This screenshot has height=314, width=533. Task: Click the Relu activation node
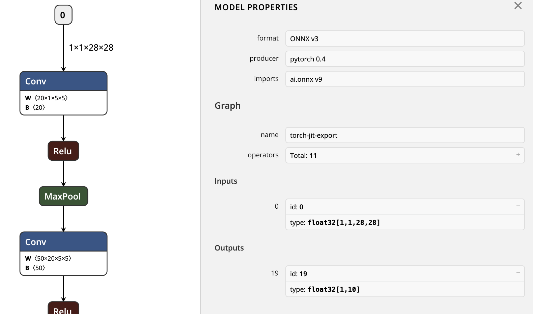(x=63, y=151)
